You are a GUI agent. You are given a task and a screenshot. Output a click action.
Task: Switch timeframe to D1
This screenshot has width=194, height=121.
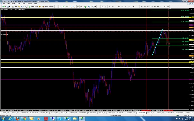(x=161, y=6)
